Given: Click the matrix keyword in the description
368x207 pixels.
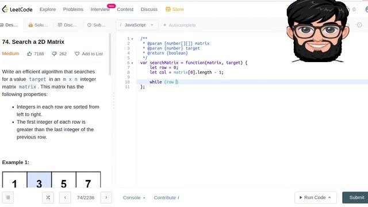Looking at the screenshot, I should [x=28, y=87].
